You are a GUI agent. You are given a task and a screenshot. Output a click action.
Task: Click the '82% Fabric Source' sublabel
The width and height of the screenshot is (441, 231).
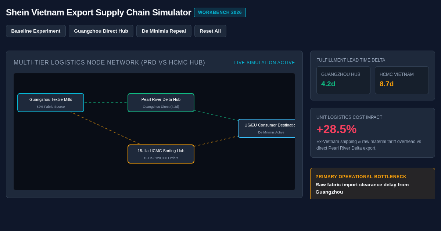[x=51, y=107]
